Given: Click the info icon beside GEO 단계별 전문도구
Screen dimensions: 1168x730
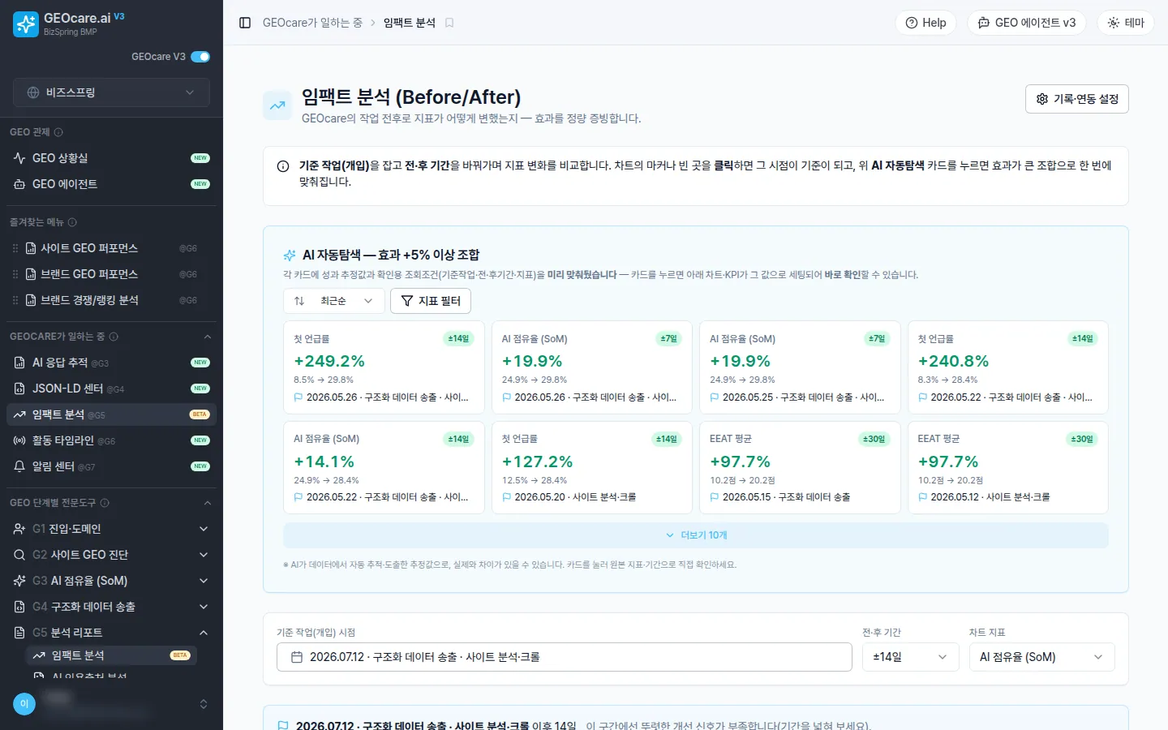Looking at the screenshot, I should [x=105, y=503].
